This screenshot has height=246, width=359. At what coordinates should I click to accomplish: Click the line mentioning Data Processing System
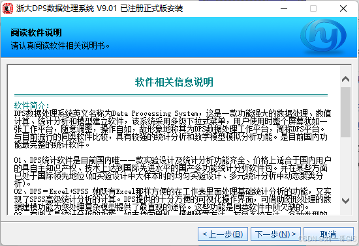(172, 113)
